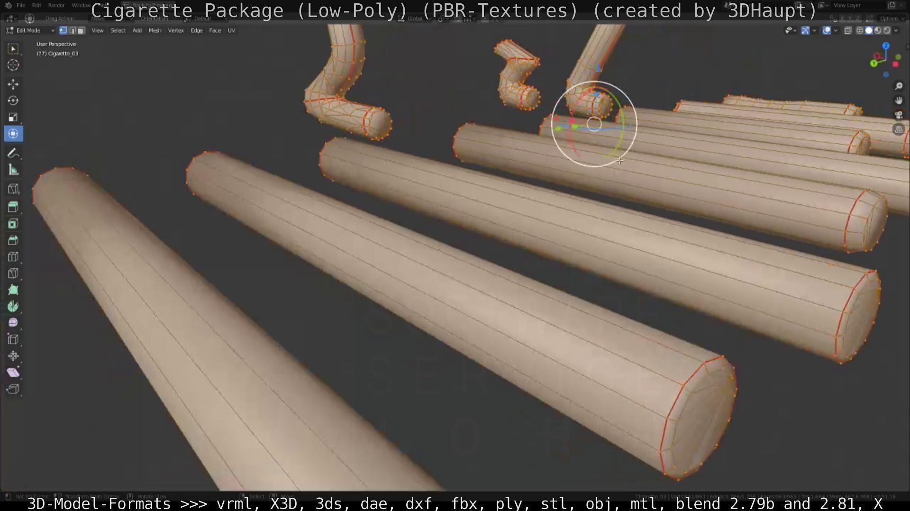Open the Select menu
Image resolution: width=910 pixels, height=511 pixels.
click(x=118, y=30)
